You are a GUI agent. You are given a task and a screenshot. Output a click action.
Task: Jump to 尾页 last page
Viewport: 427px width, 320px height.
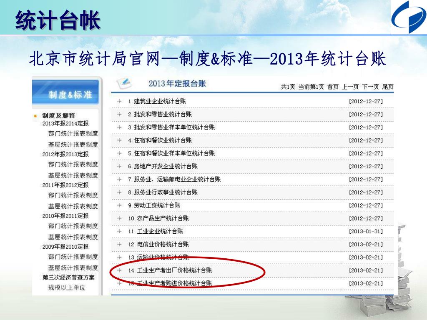(388, 87)
